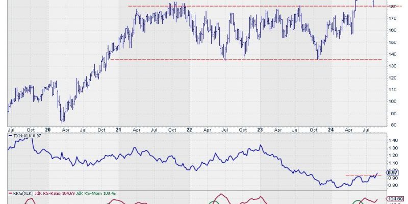Click the Oct label just before 20
The width and height of the screenshot is (408, 204).
pyautogui.click(x=31, y=130)
